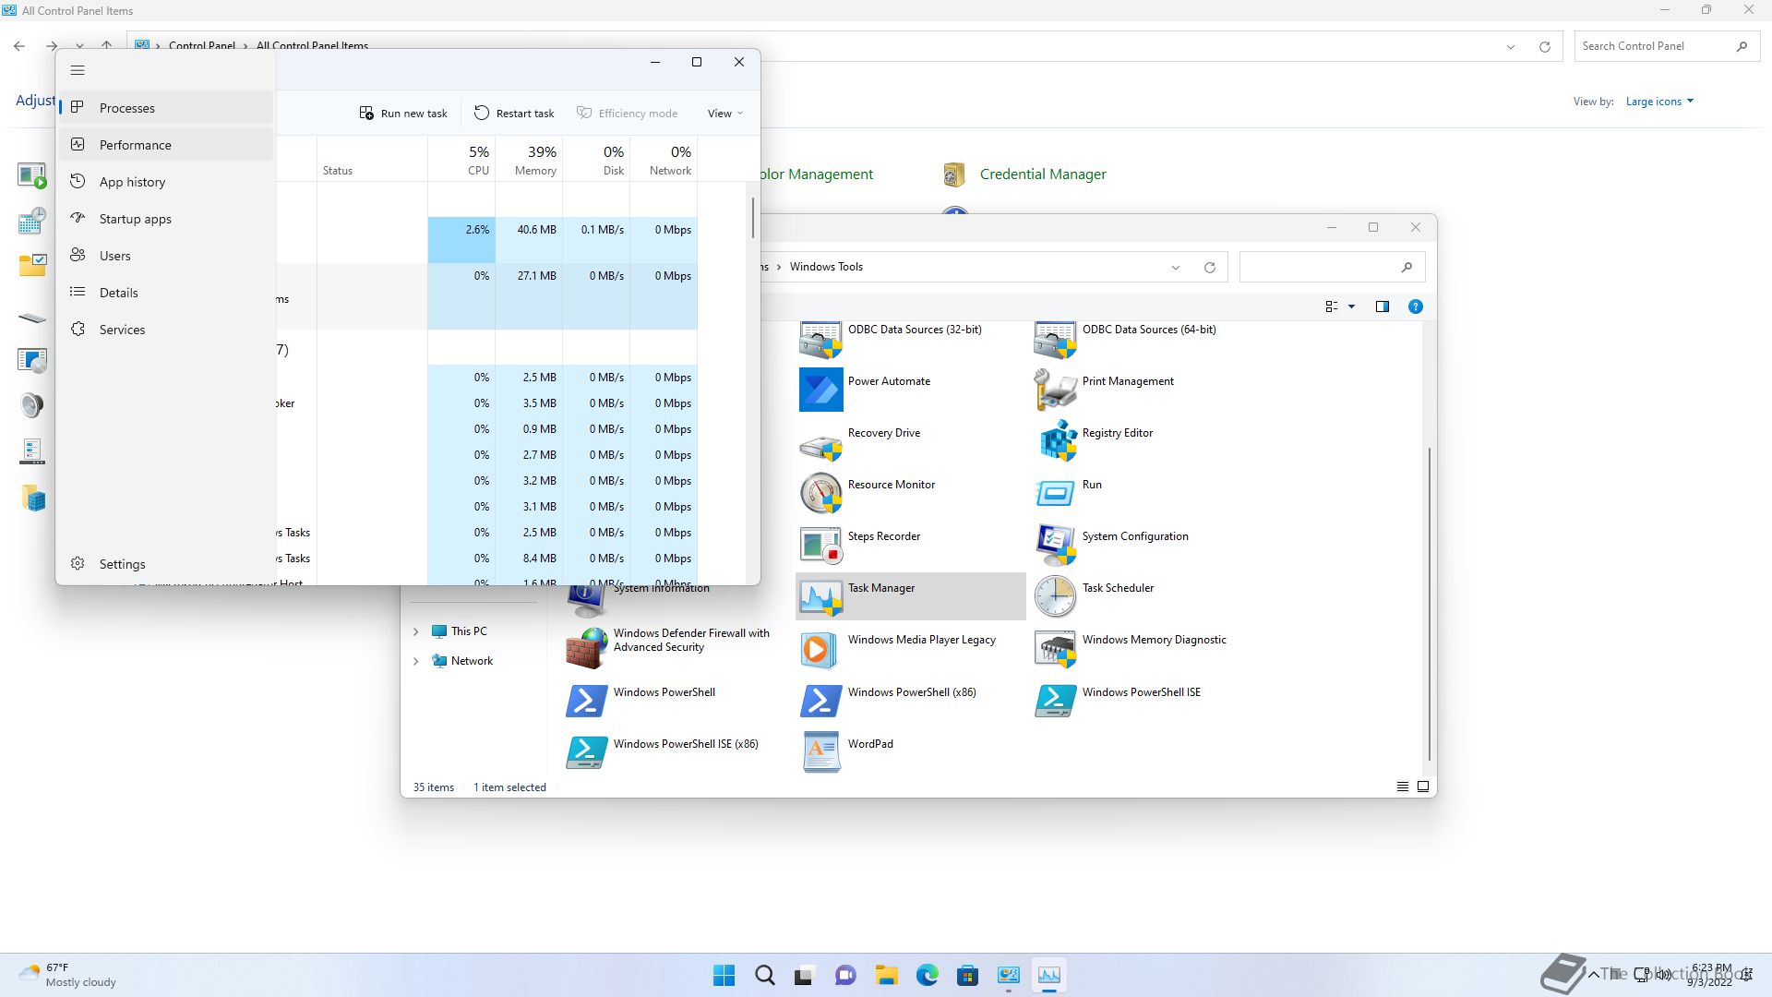Open App history page

point(167,182)
